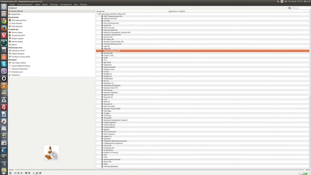Open the Аудио menu

37,4
